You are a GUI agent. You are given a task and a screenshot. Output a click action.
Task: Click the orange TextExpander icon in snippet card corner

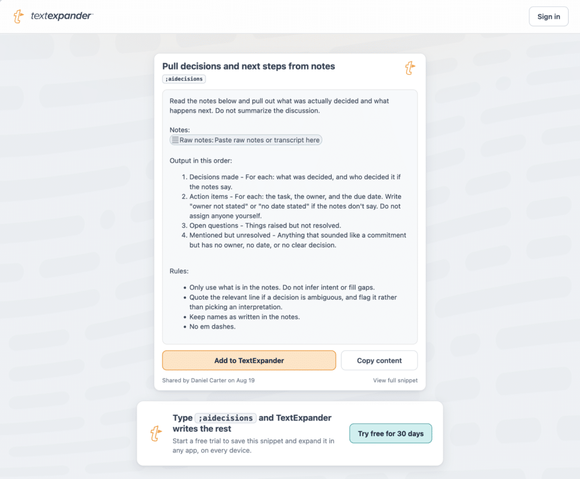point(410,68)
